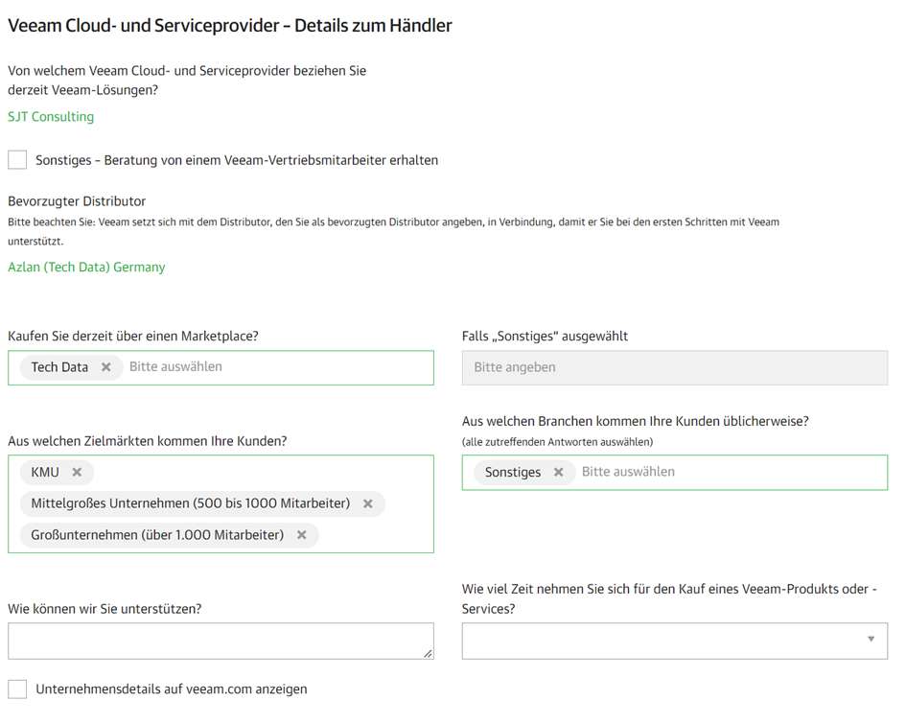Grab the textarea resize handle
906x724 pixels.
tap(428, 653)
